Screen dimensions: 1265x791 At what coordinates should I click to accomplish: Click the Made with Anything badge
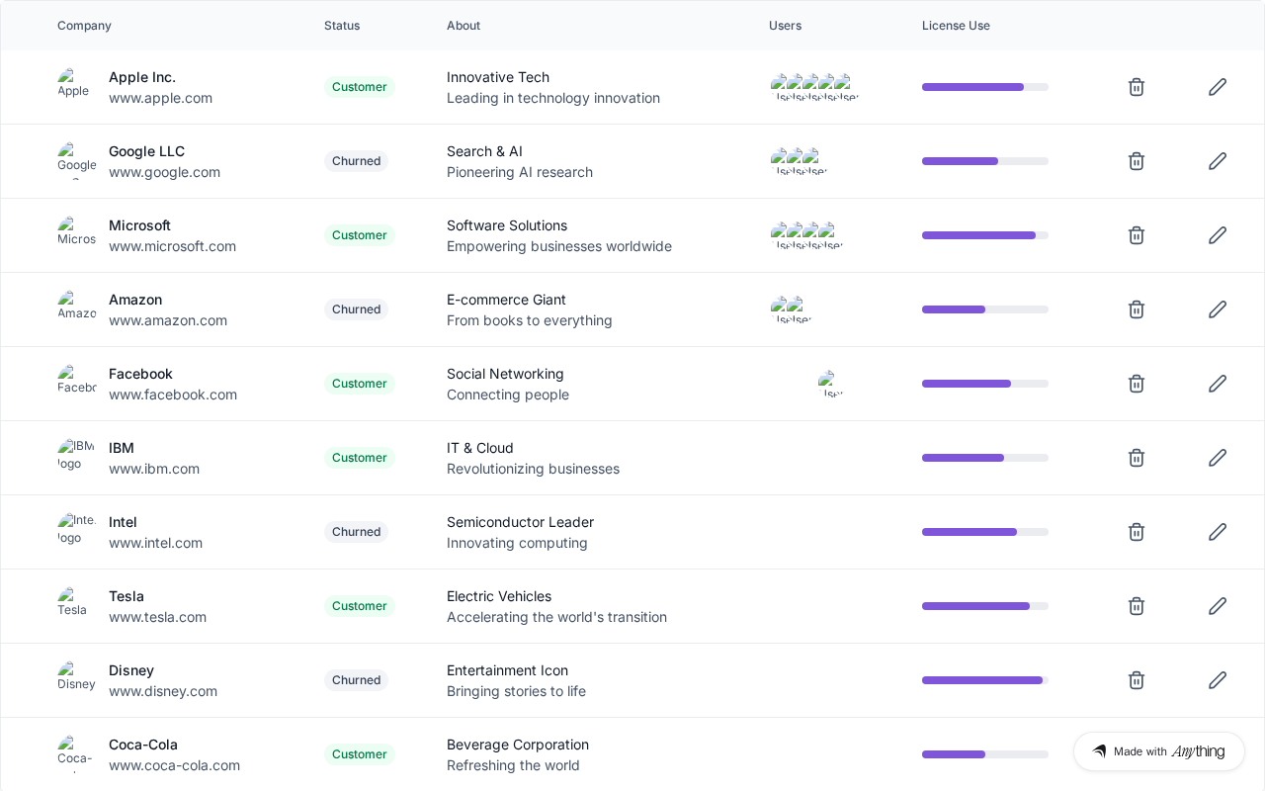point(1158,751)
